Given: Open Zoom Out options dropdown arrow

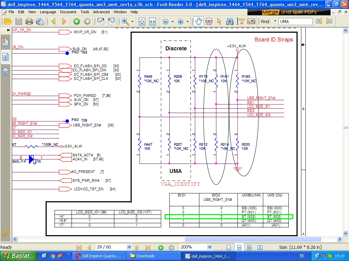Looking at the screenshot, I should click(x=172, y=21).
